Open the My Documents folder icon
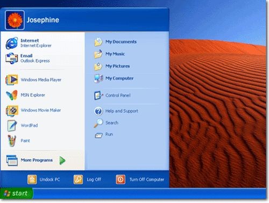269x203 pixels. click(x=98, y=42)
